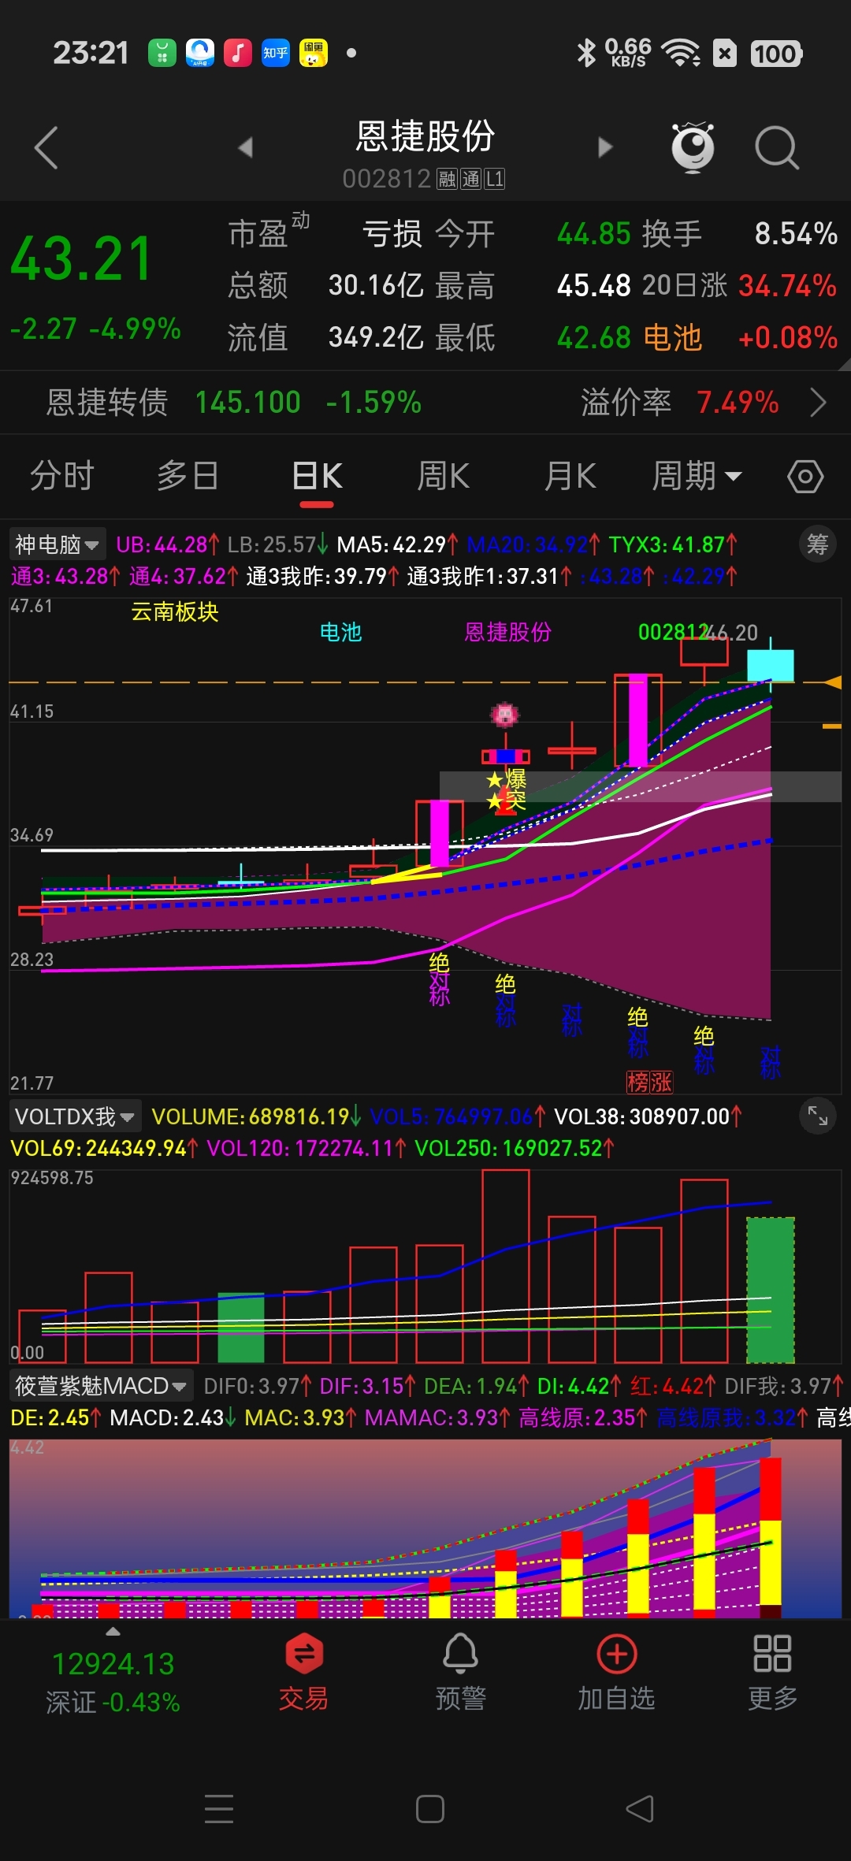Tap the 融 margin tag
Screen dimensions: 851x1861
click(x=448, y=180)
